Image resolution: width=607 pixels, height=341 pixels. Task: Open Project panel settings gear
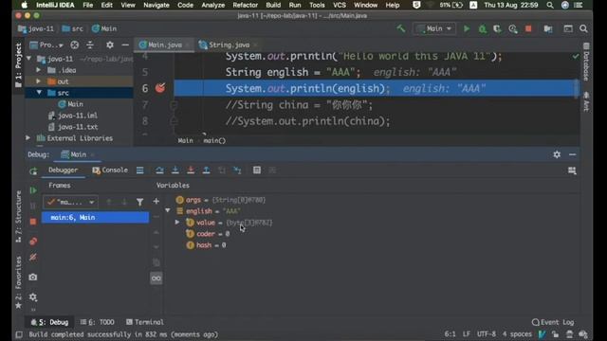point(110,45)
